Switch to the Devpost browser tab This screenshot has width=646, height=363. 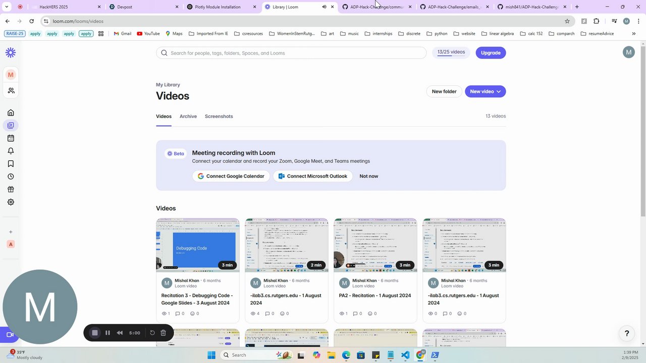pyautogui.click(x=144, y=7)
